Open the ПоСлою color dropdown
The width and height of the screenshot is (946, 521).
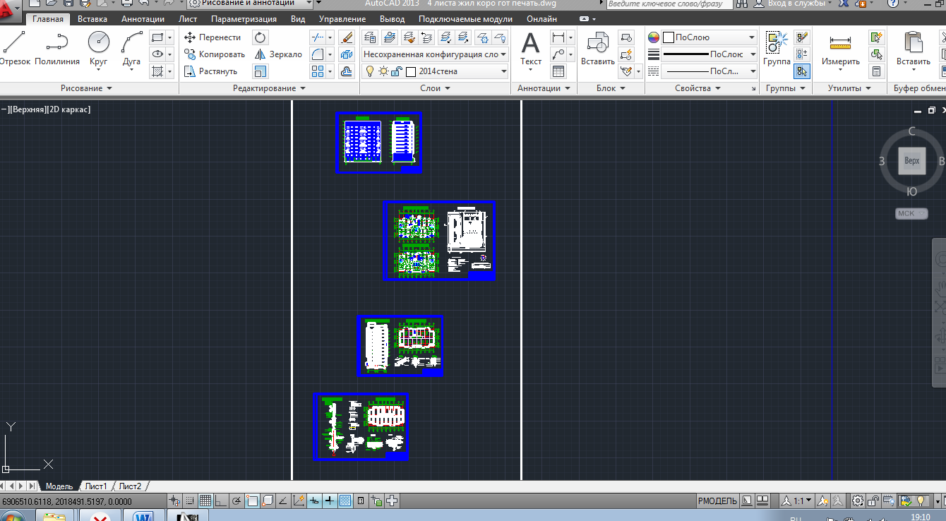pos(709,37)
